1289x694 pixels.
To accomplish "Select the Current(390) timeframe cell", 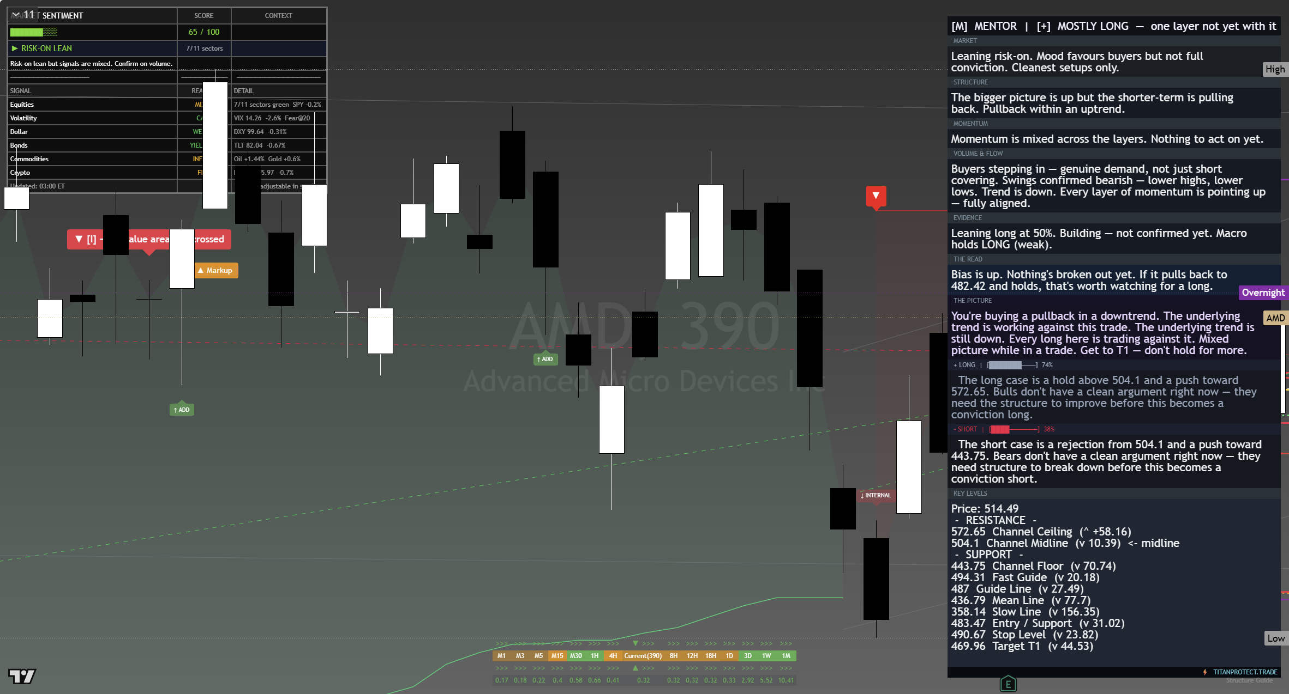I will point(643,656).
